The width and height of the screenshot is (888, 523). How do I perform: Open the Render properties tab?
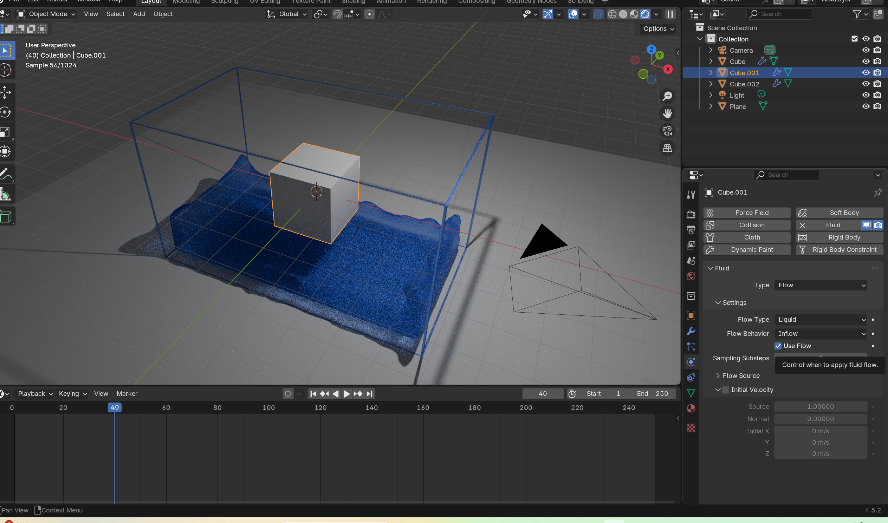691,214
